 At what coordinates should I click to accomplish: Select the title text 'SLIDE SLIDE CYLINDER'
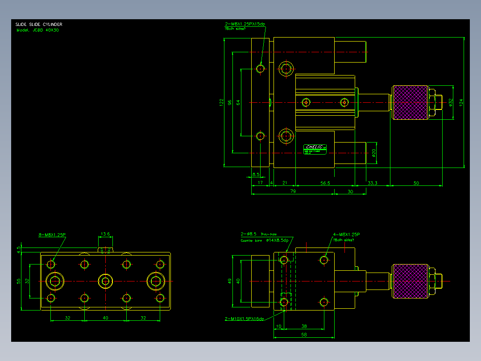tap(39, 24)
